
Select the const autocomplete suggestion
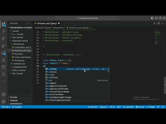tap(76, 75)
